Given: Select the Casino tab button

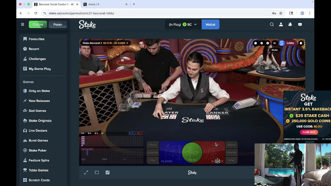Looking at the screenshot, I should click(x=38, y=25).
